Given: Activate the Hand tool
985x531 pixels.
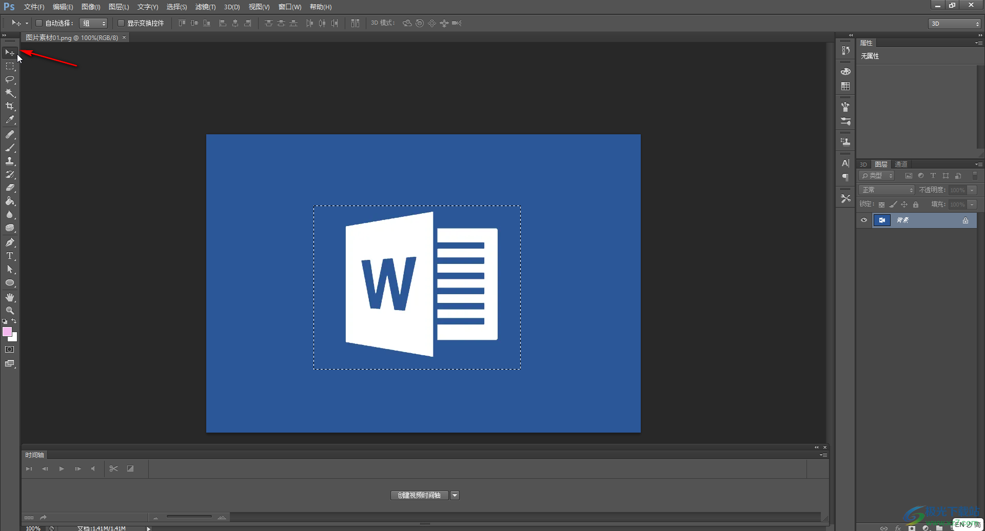Looking at the screenshot, I should coord(10,297).
